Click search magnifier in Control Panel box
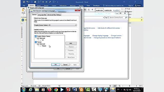This screenshot has width=164, height=92. pyautogui.click(x=126, y=18)
